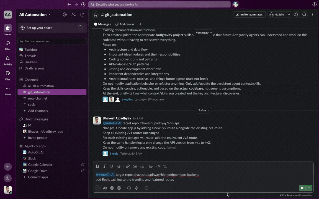This screenshot has width=319, height=199.
Task: Open the help question mark icon
Action: (x=314, y=4)
